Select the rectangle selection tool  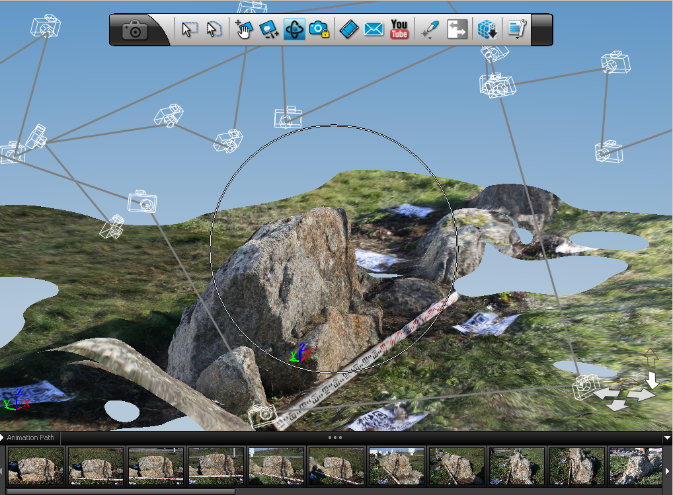190,30
